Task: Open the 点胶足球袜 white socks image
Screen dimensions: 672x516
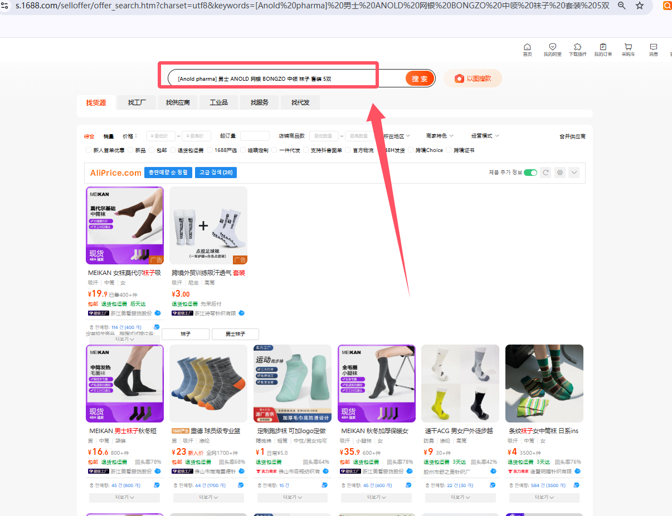Action: (x=208, y=225)
